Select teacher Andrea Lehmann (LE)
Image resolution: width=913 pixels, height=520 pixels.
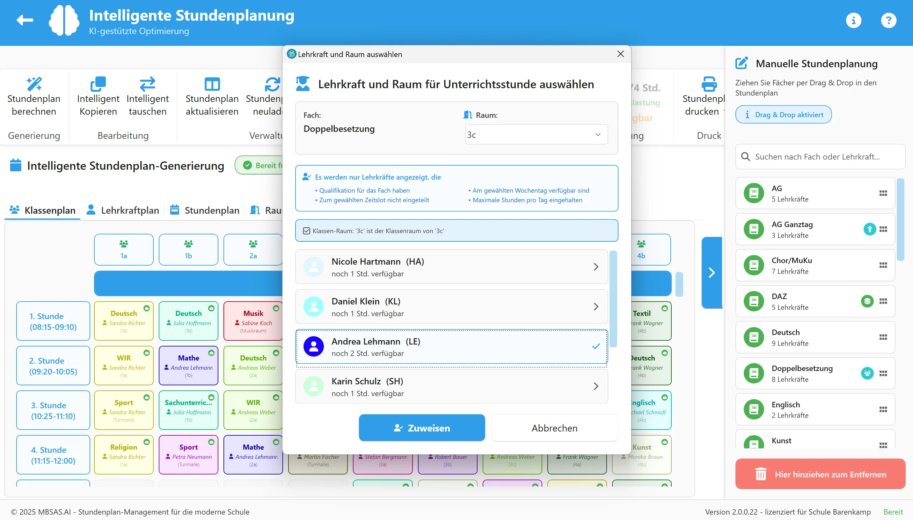(451, 346)
